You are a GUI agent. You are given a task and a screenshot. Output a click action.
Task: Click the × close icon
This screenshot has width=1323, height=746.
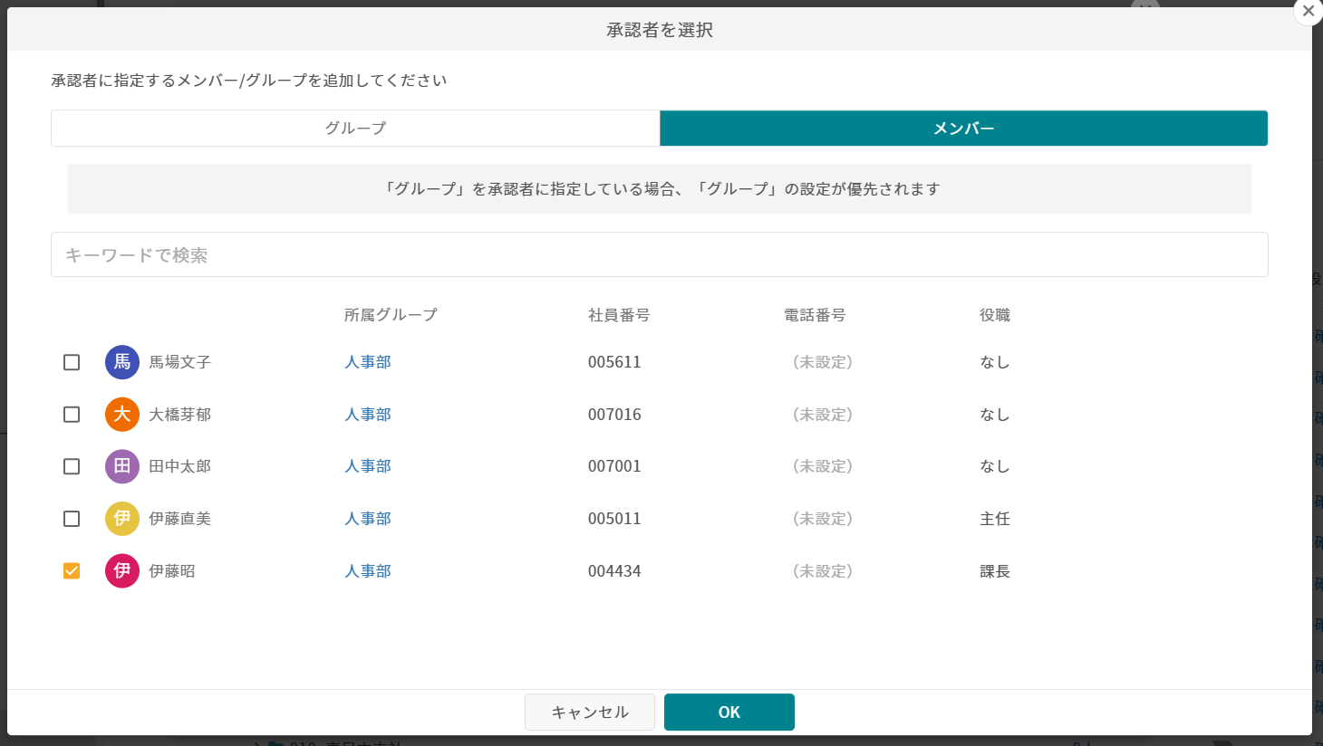coord(1309,11)
